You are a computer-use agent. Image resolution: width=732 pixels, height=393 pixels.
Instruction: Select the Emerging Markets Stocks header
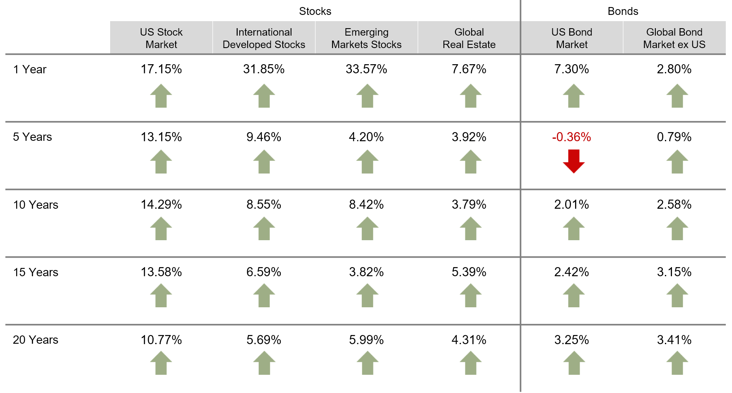pyautogui.click(x=366, y=38)
